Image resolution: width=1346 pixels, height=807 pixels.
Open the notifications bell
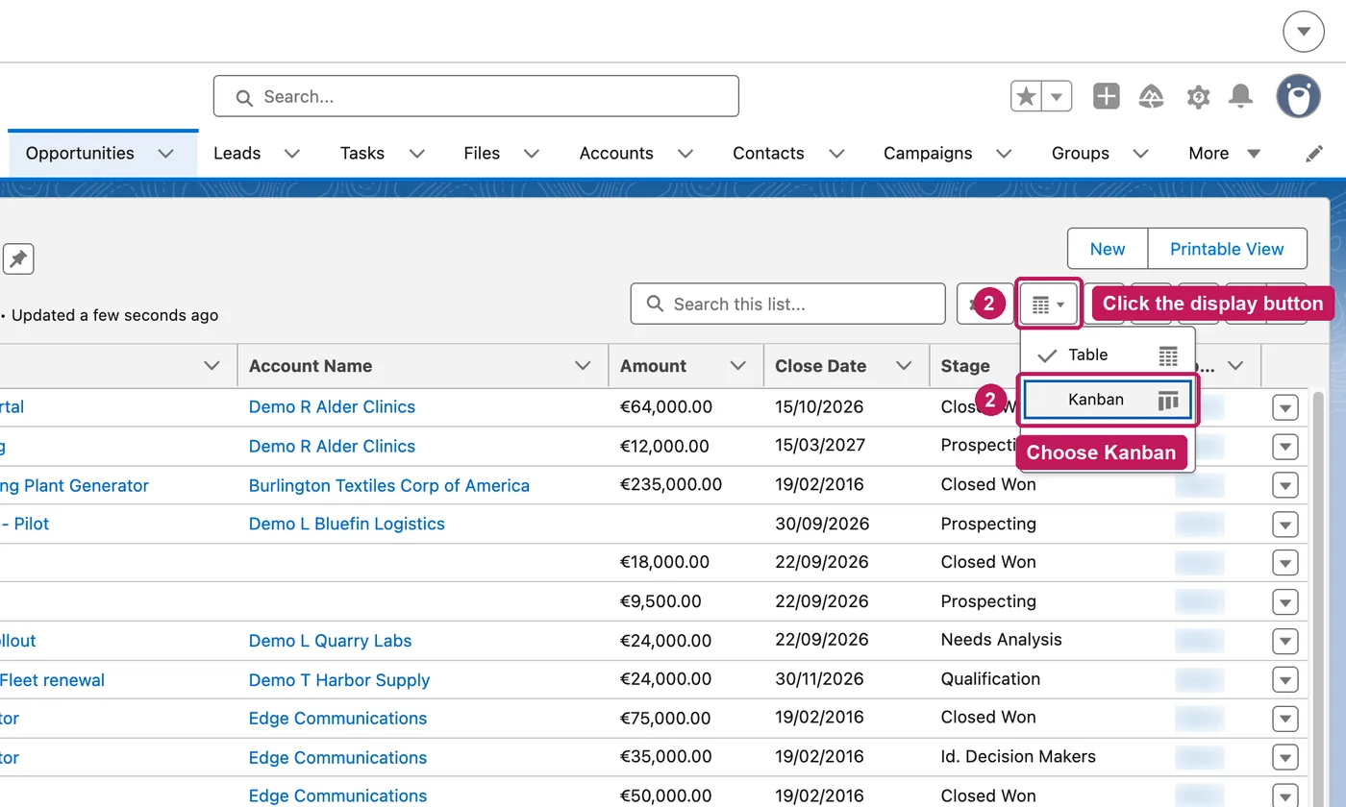[1241, 96]
